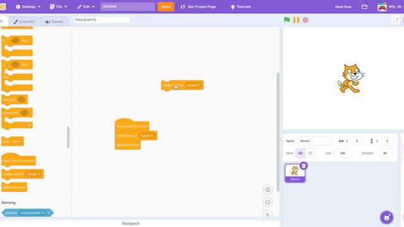The width and height of the screenshot is (404, 227).
Task: Open the File menu
Action: pos(59,7)
